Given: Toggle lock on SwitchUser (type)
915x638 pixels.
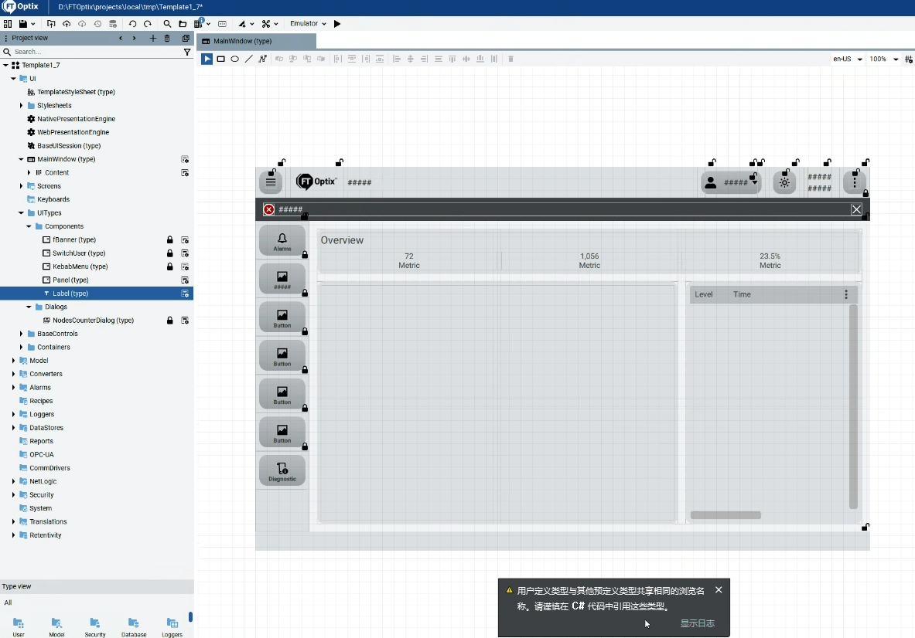Looking at the screenshot, I should tap(170, 253).
